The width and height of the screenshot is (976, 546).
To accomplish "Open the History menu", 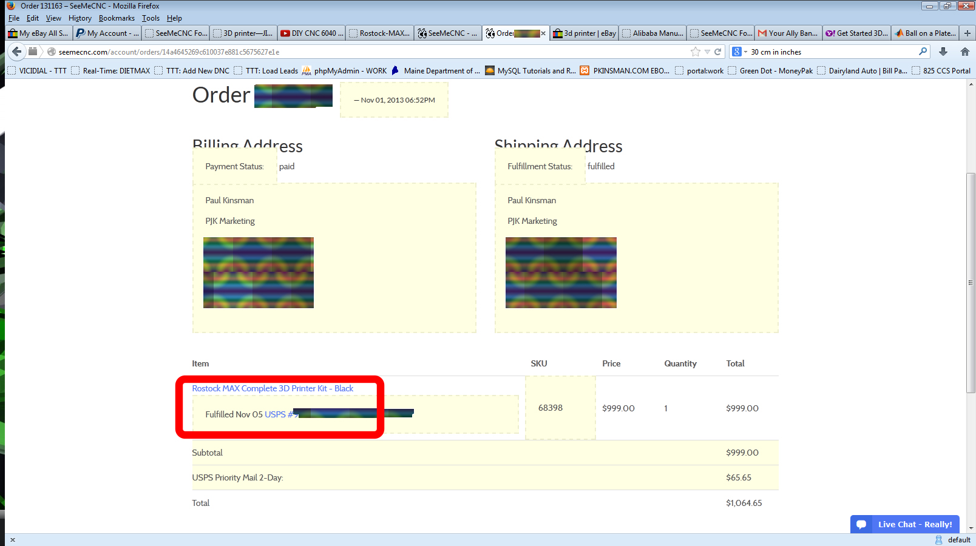I will pyautogui.click(x=80, y=18).
